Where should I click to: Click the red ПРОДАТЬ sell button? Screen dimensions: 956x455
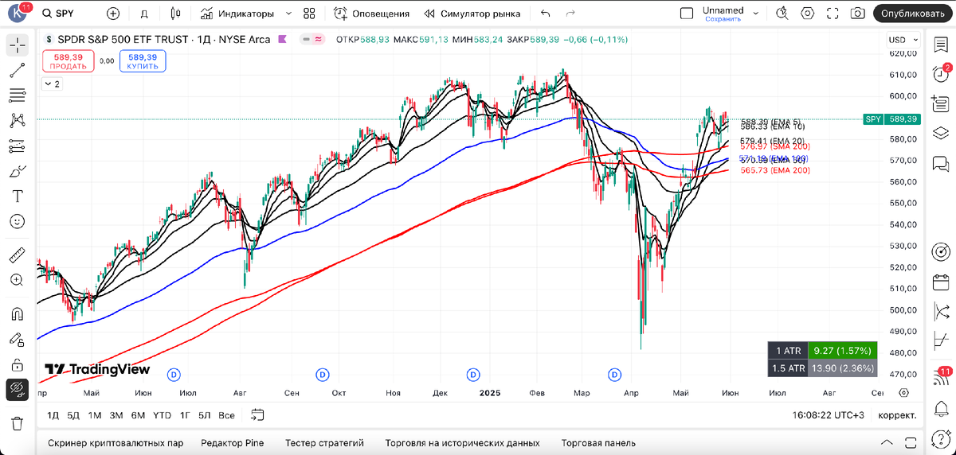click(x=67, y=61)
